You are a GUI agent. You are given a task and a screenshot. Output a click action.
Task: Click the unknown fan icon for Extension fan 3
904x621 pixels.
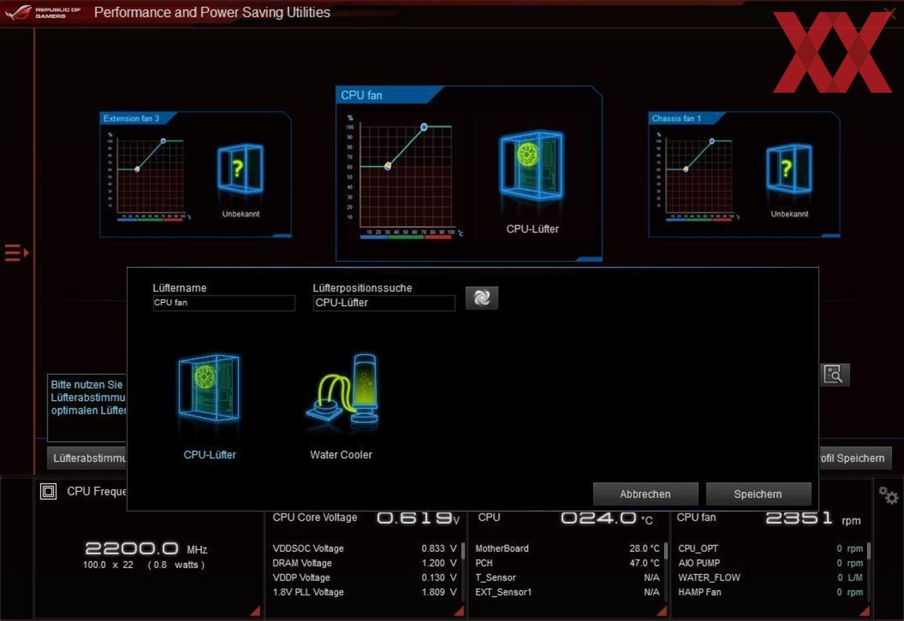(x=240, y=169)
